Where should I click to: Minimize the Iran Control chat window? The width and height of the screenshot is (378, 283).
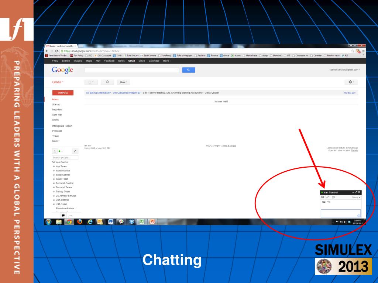pyautogui.click(x=353, y=192)
